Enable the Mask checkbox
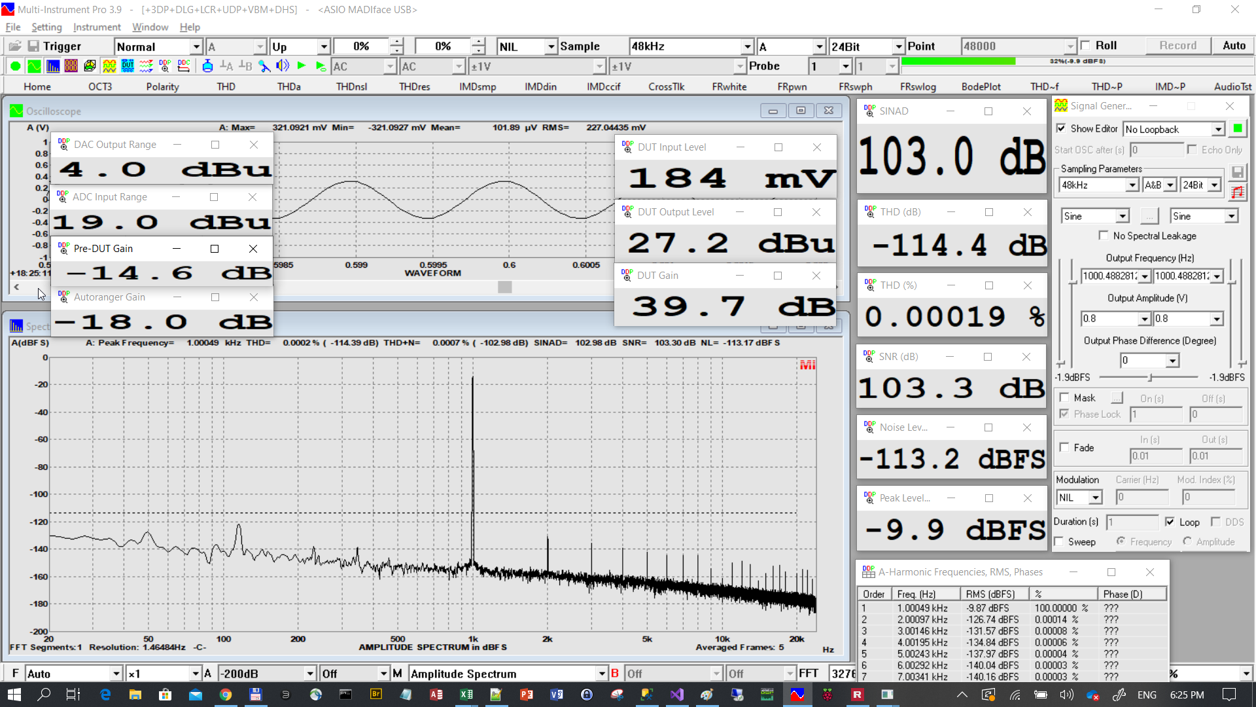The width and height of the screenshot is (1256, 707). 1064,397
